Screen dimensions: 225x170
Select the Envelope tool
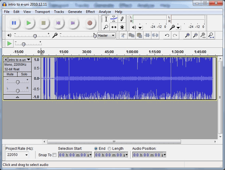tap(114, 19)
